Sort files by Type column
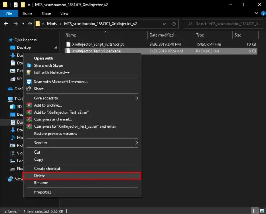This screenshot has width=266, height=214. (x=200, y=35)
